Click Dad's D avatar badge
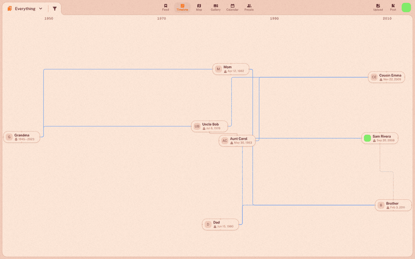This screenshot has width=415, height=259. (208, 224)
